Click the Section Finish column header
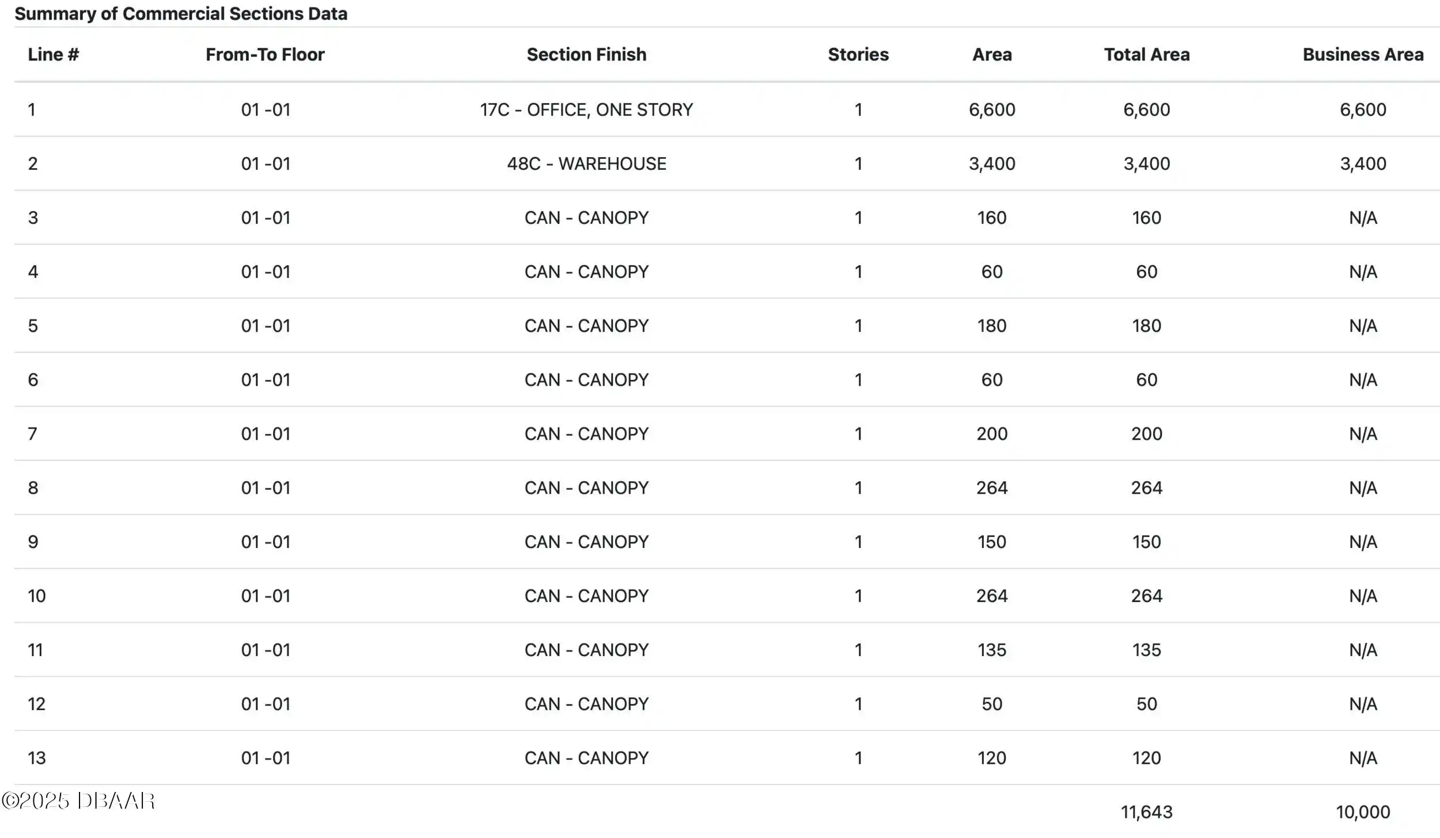Image resolution: width=1440 pixels, height=838 pixels. [x=586, y=55]
